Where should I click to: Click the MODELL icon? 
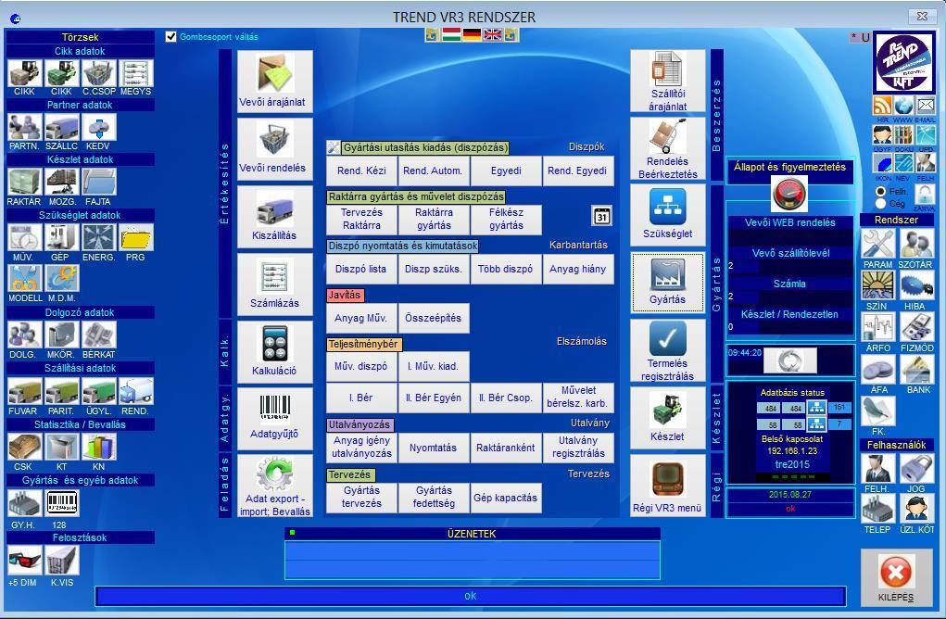(25, 279)
